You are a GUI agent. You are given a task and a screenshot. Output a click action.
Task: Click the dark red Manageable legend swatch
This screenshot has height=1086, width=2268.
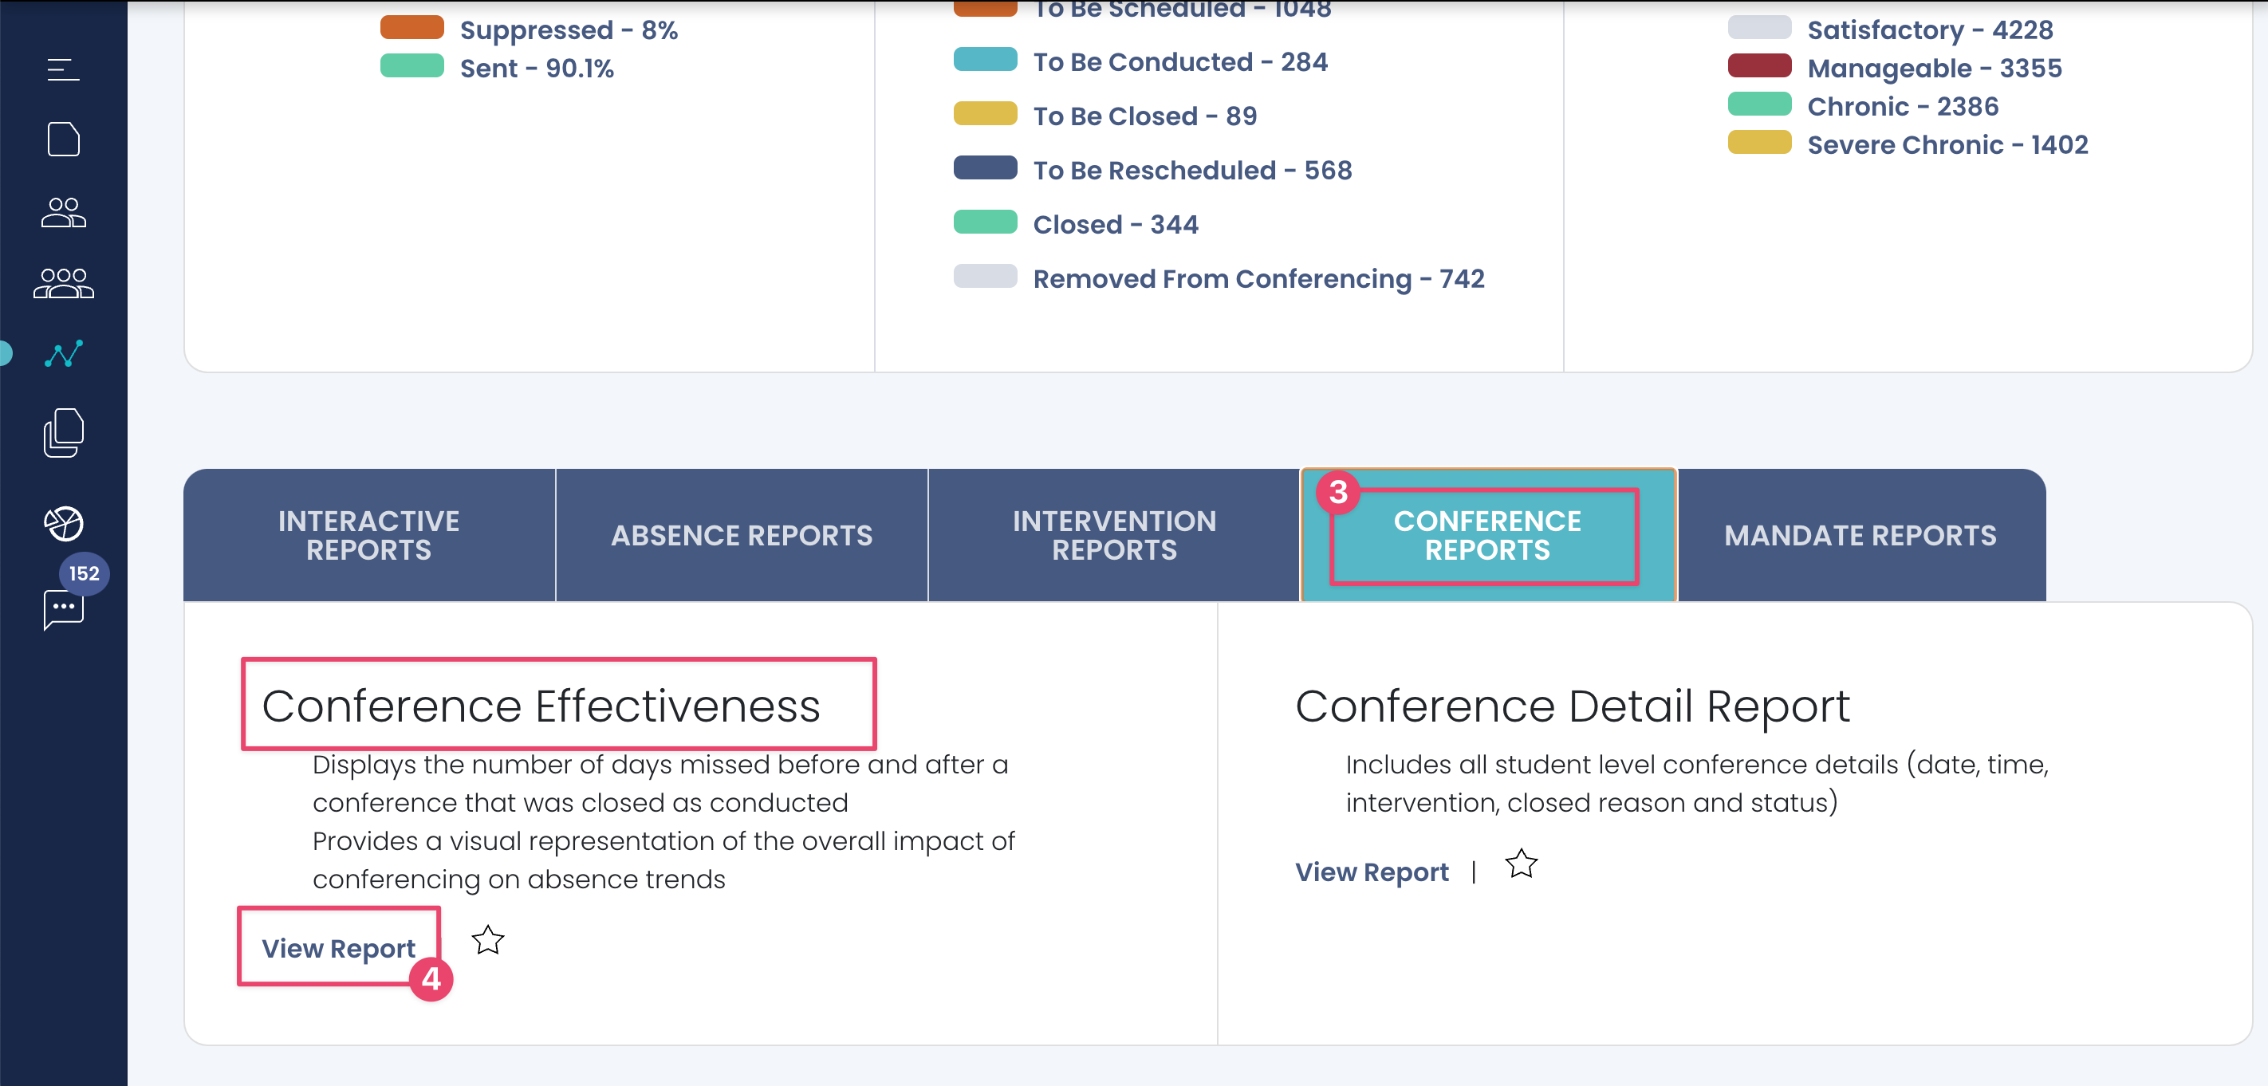[1759, 66]
